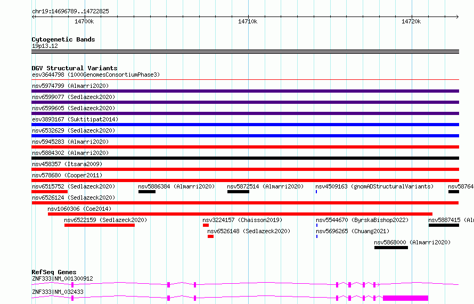474x304 pixels.
Task: Click the DGV Structural Variants track title
Action: point(75,68)
